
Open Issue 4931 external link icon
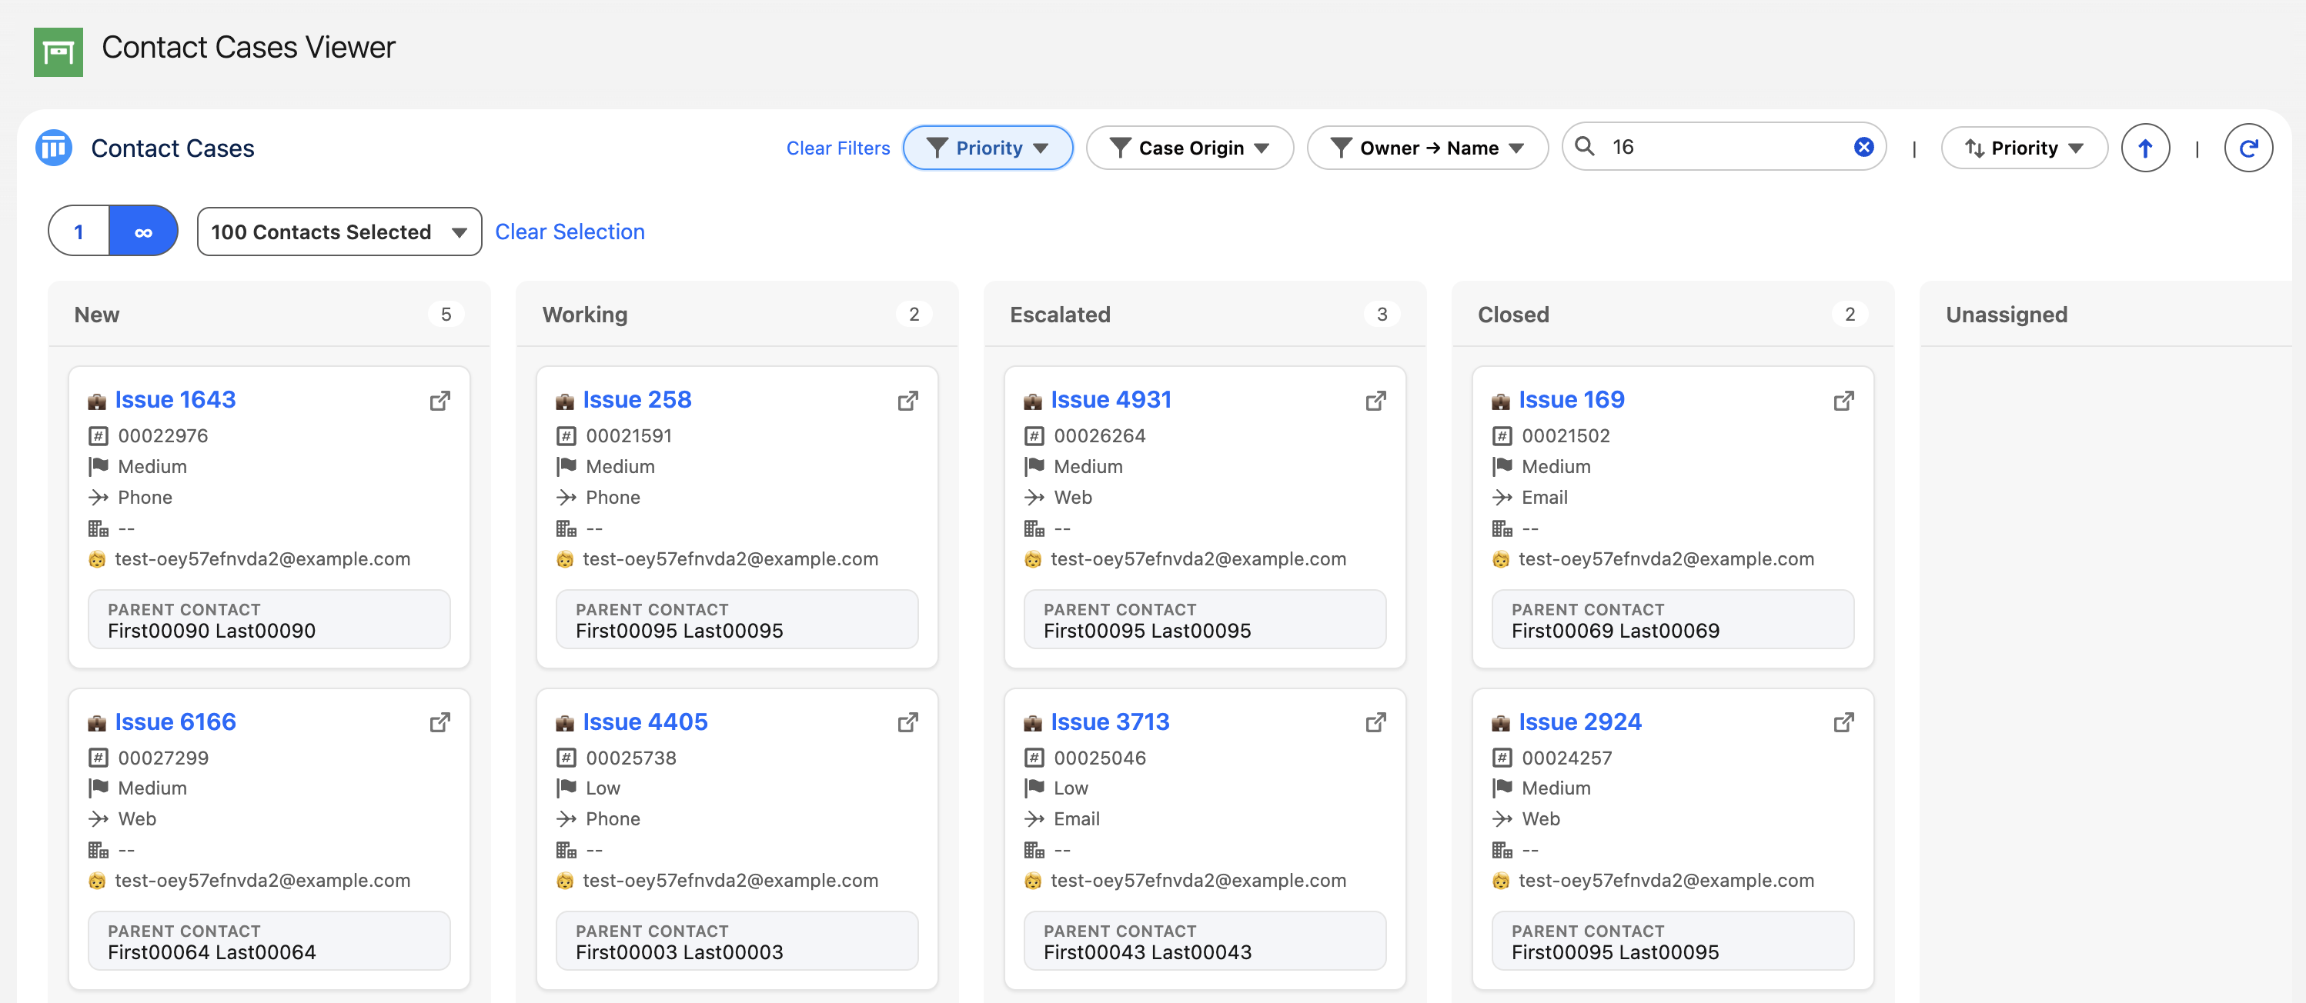pyautogui.click(x=1376, y=401)
